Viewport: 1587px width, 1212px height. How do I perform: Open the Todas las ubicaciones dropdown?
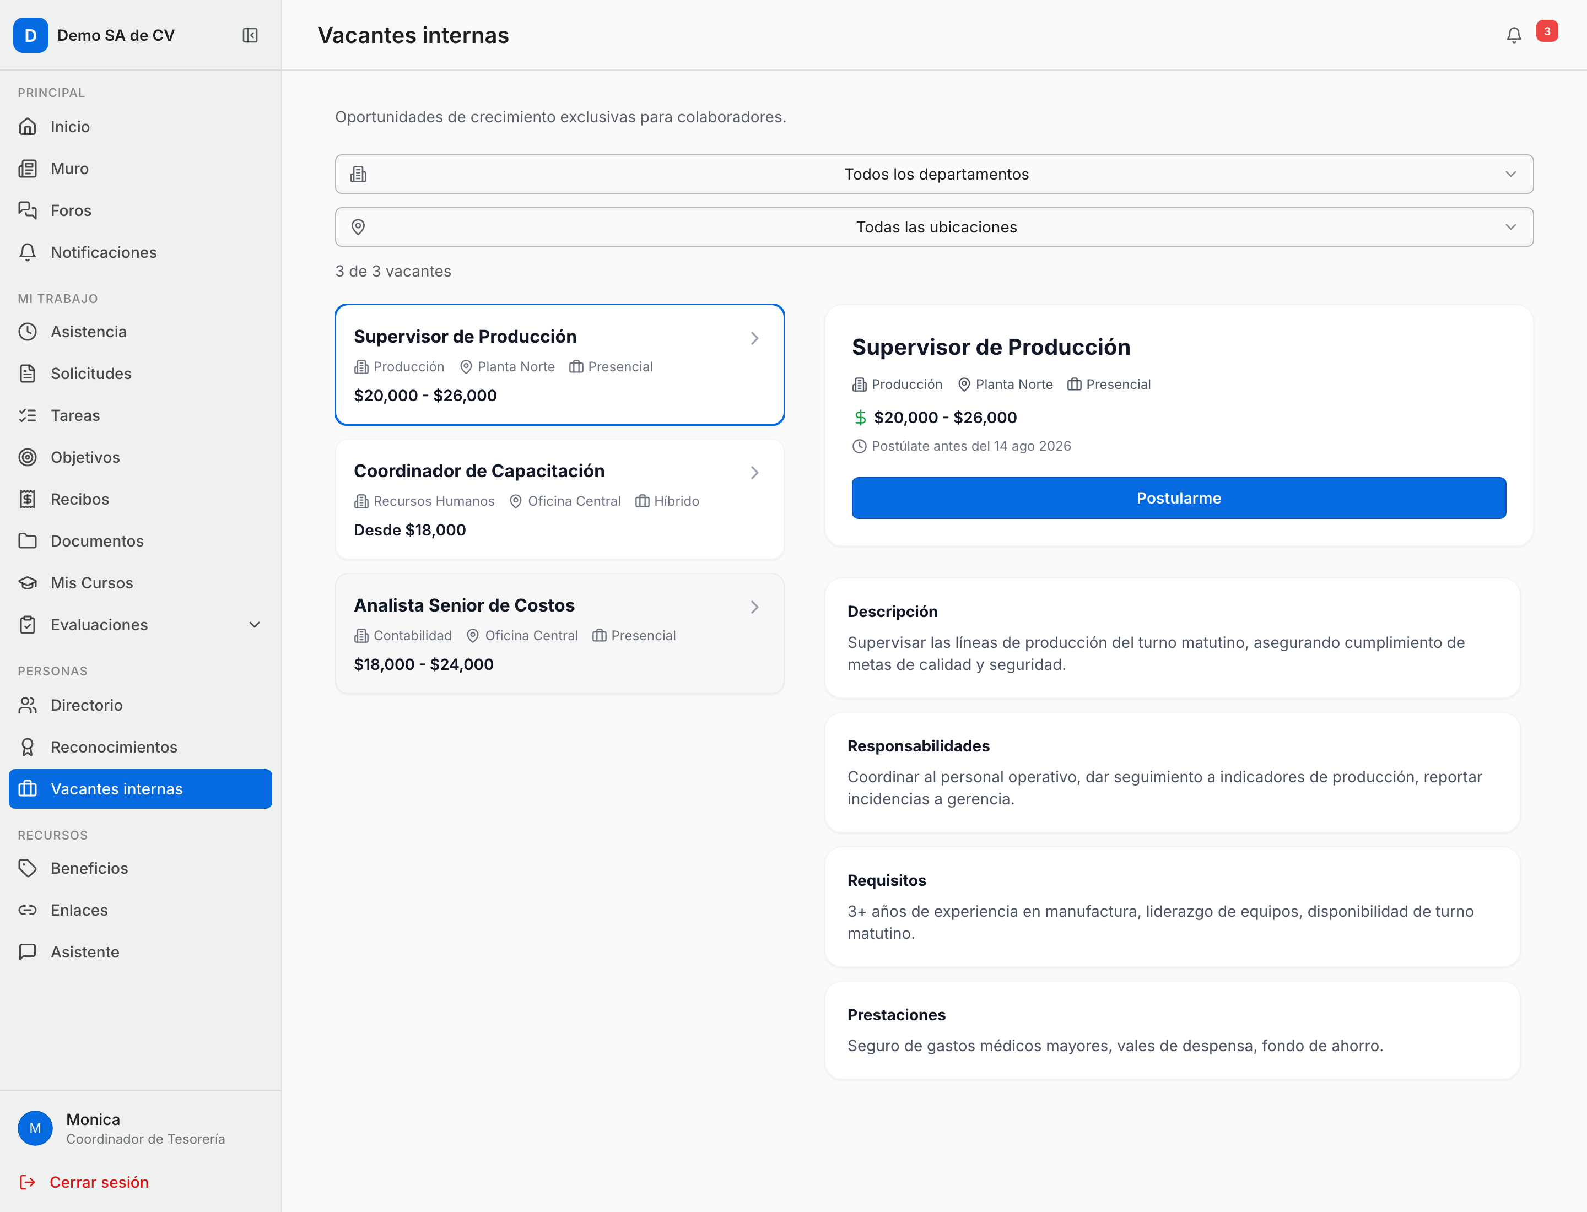pyautogui.click(x=934, y=227)
